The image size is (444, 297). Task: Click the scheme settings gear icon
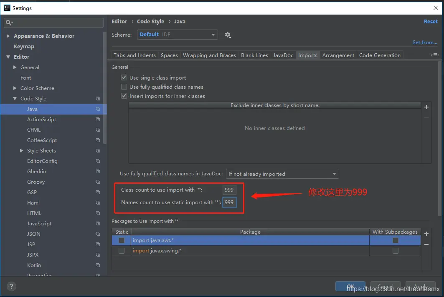click(228, 35)
